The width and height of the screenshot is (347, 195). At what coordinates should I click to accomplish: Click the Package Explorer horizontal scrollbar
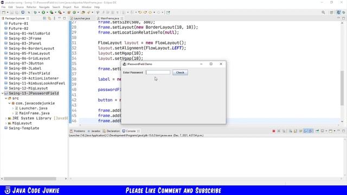[x=30, y=179]
